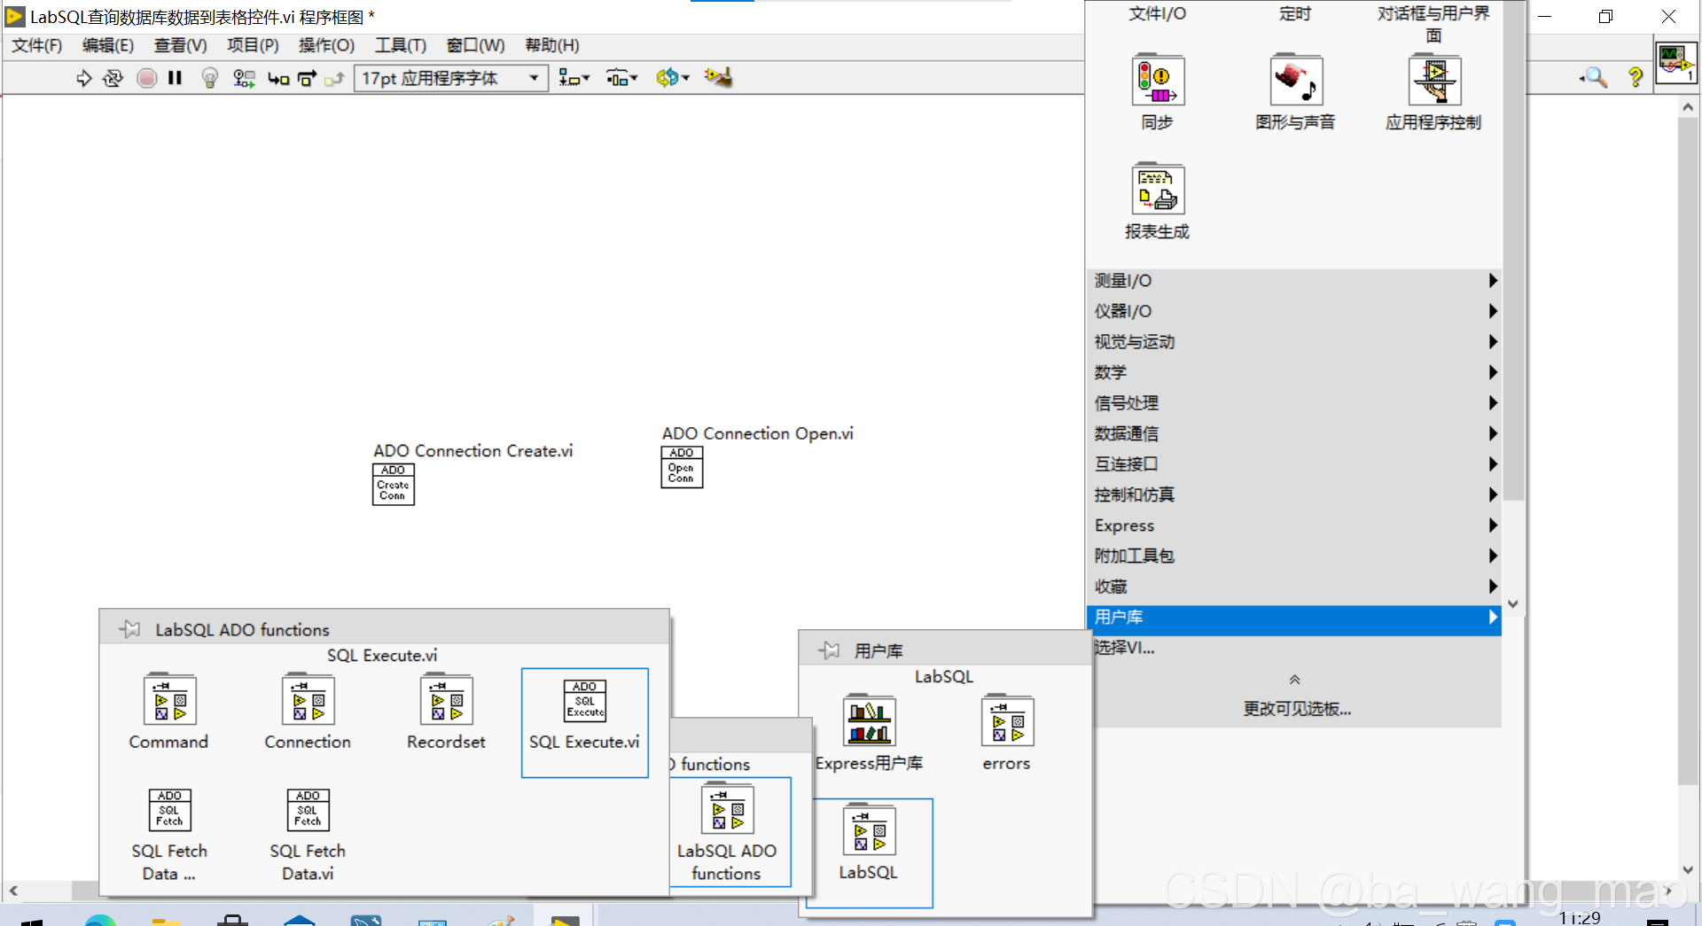Run the VI with the run arrow
The height and width of the screenshot is (926, 1702).
pyautogui.click(x=84, y=78)
